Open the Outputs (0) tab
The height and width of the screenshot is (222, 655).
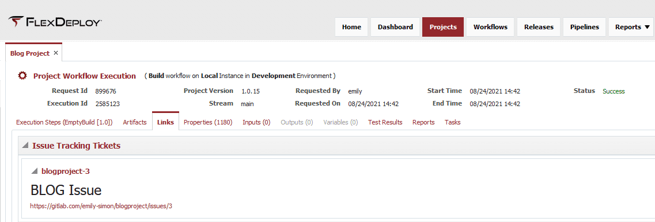297,122
